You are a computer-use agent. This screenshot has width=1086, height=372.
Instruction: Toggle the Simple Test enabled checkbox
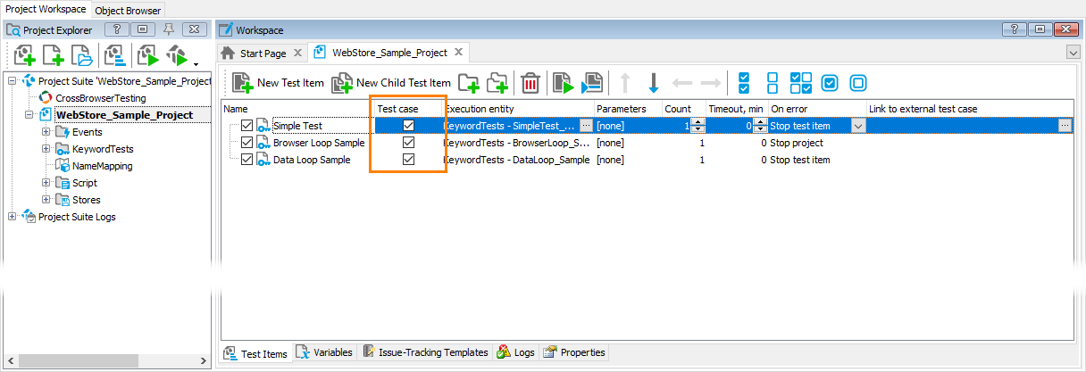coord(247,126)
